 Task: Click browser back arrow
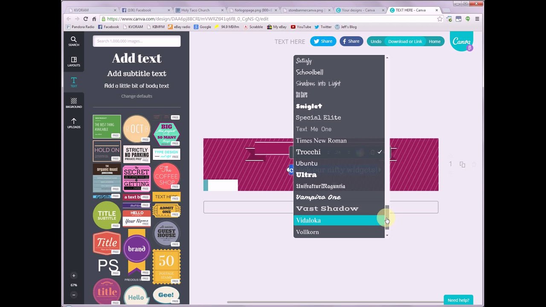point(69,19)
